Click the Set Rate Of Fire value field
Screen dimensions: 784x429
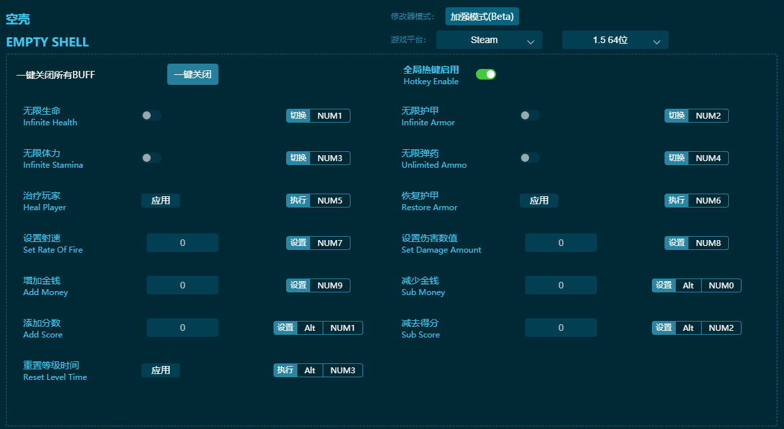coord(183,243)
